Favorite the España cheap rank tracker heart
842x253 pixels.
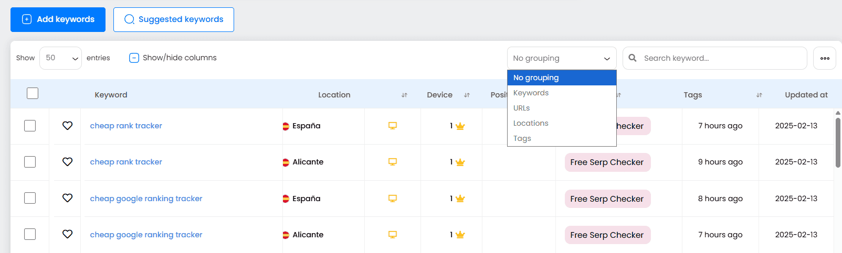67,126
